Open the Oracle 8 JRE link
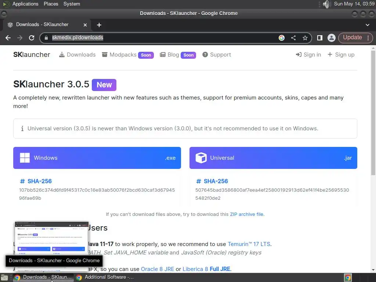Viewport: 376px width, 282px height. click(x=158, y=269)
